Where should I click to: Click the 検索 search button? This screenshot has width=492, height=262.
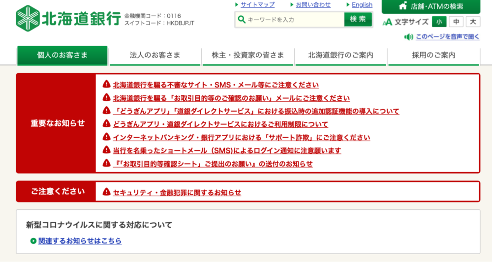coord(358,20)
